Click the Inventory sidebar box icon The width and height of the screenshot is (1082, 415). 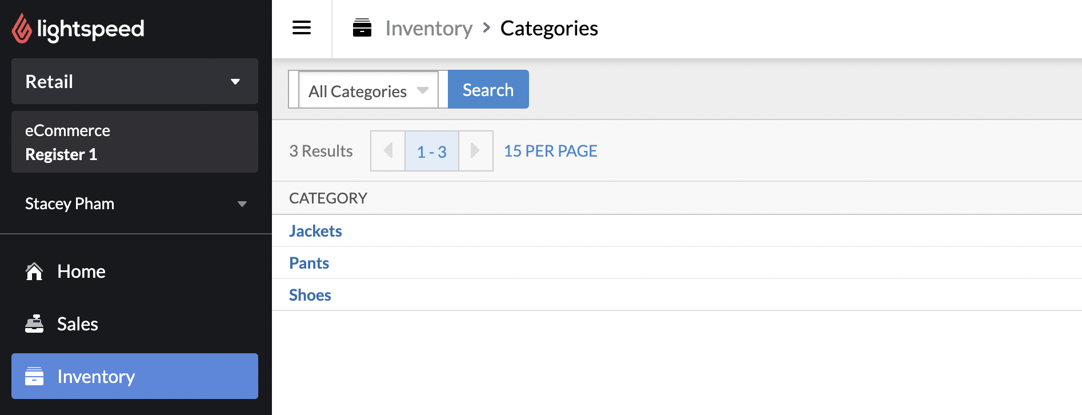pos(34,376)
